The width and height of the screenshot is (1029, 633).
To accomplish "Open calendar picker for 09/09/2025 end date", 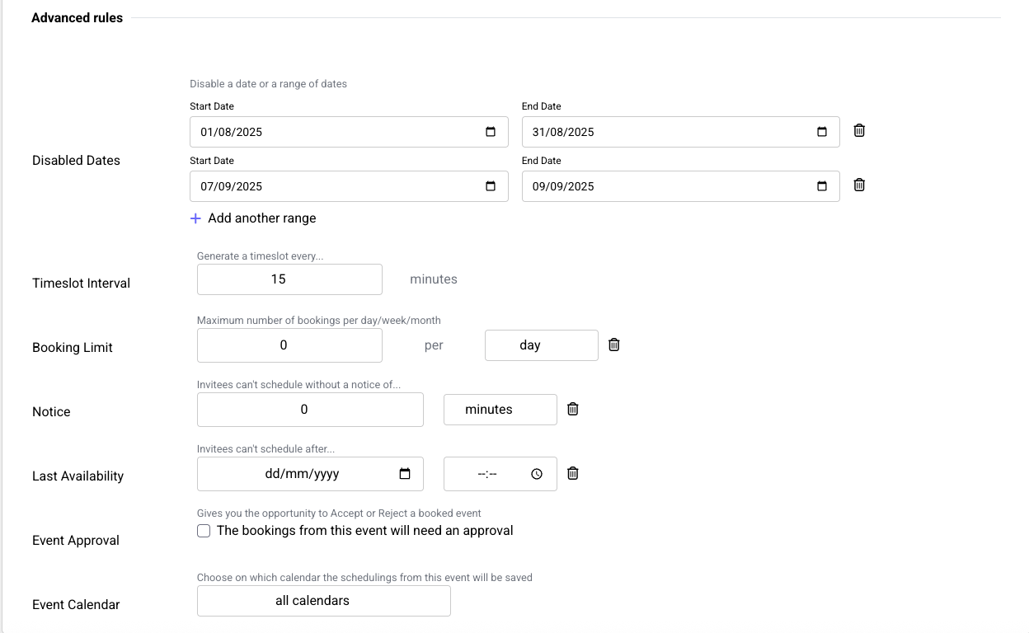I will coord(822,186).
